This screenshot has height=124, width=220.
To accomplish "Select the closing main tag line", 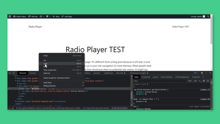I will (x=18, y=104).
